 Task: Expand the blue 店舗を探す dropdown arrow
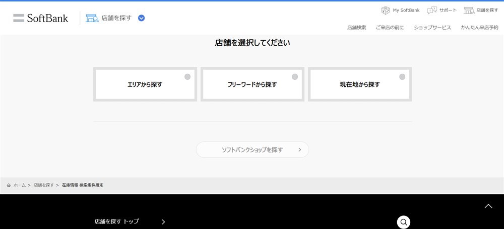pyautogui.click(x=142, y=18)
